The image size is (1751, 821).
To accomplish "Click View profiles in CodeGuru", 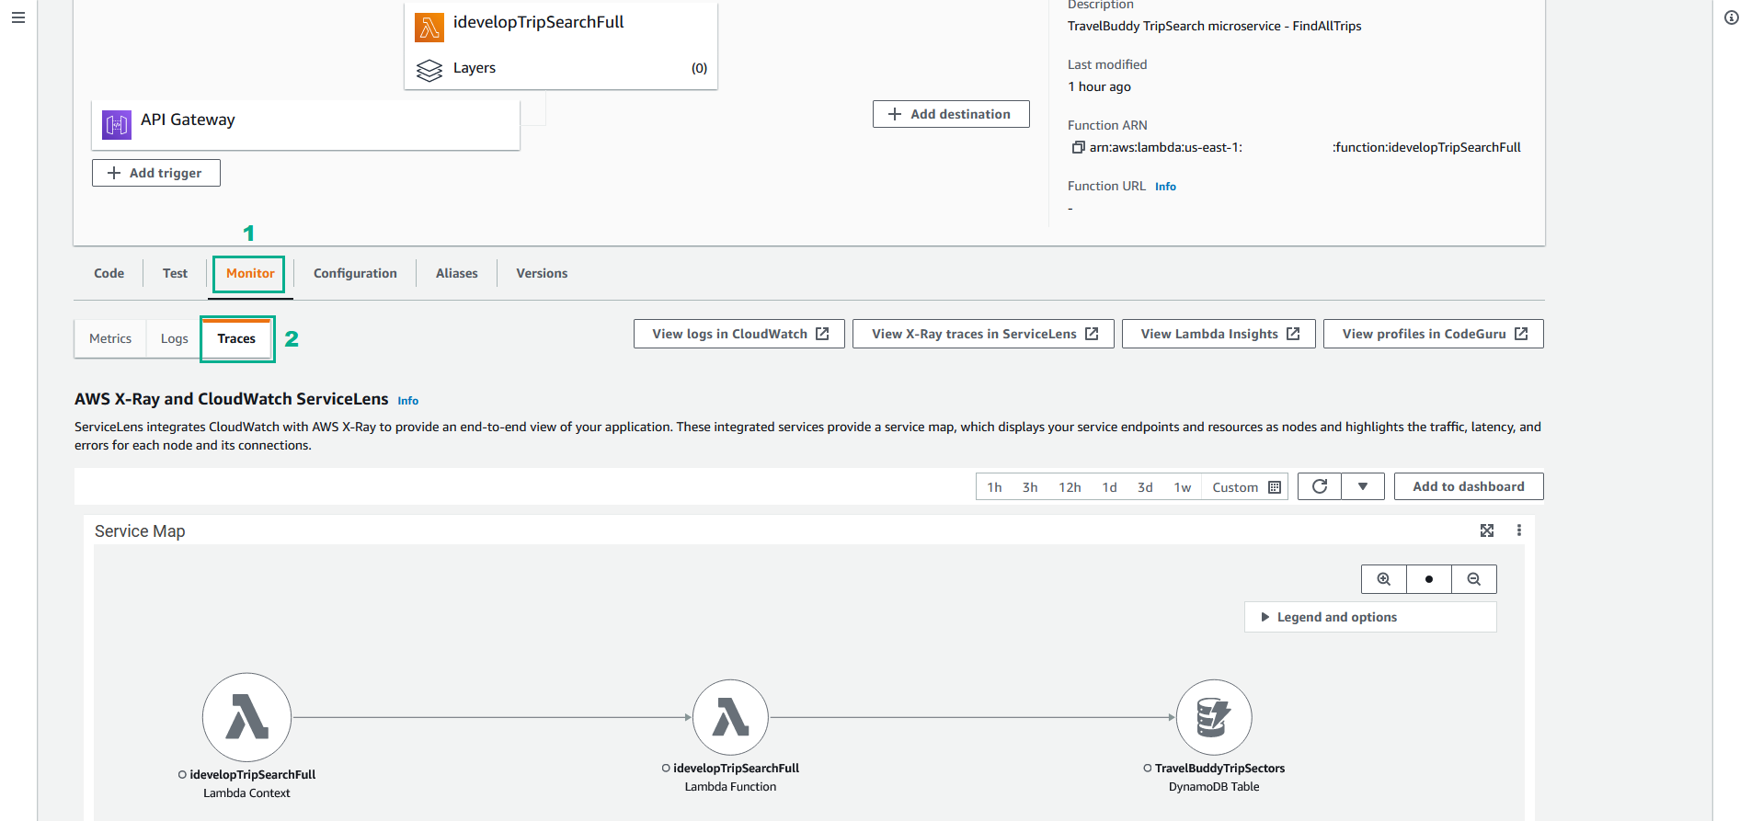I will [x=1434, y=334].
